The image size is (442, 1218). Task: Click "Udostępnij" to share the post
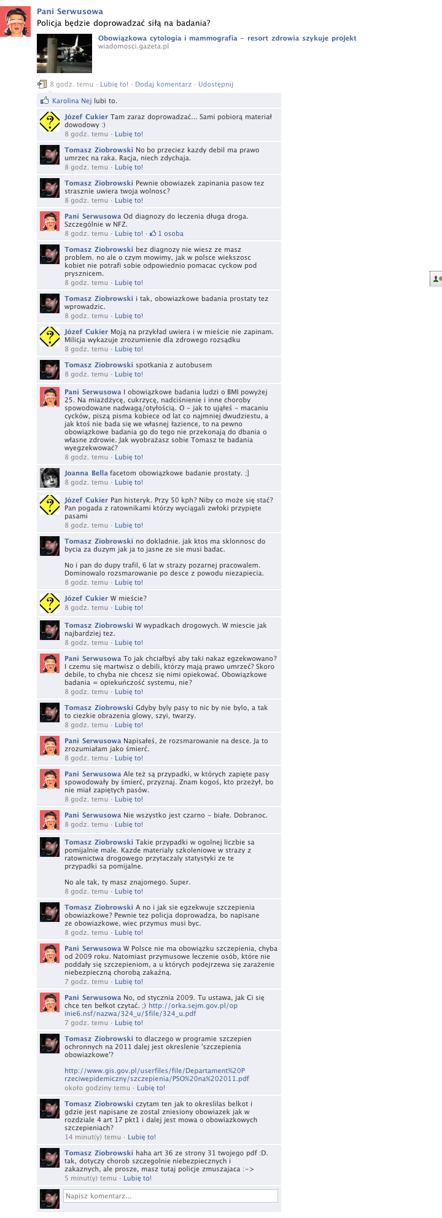pos(215,84)
